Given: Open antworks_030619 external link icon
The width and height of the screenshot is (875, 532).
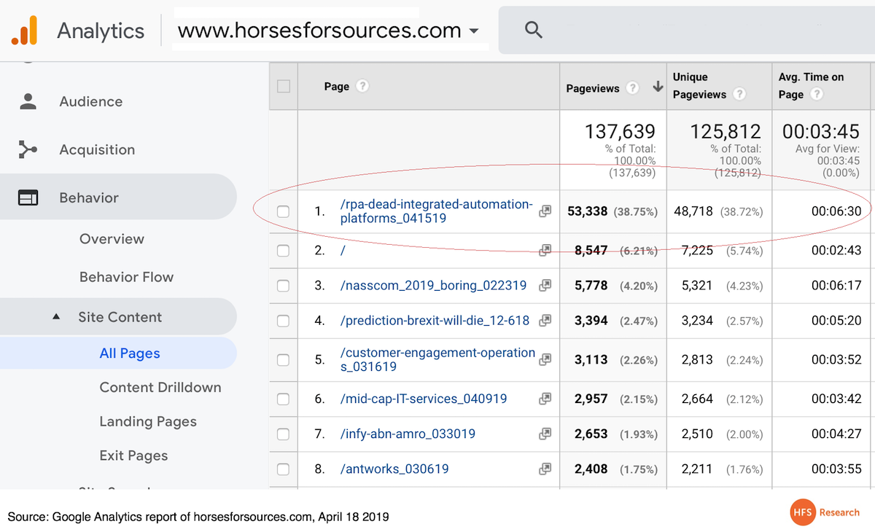Looking at the screenshot, I should click(x=545, y=469).
